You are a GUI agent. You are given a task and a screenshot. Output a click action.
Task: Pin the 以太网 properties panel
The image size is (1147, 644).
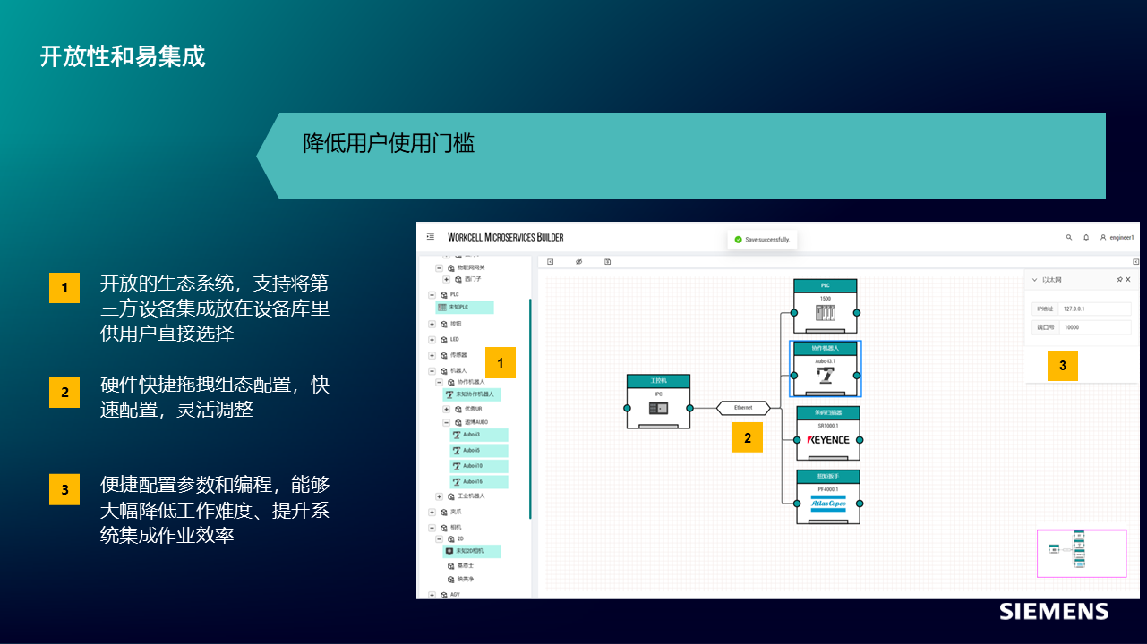1119,280
